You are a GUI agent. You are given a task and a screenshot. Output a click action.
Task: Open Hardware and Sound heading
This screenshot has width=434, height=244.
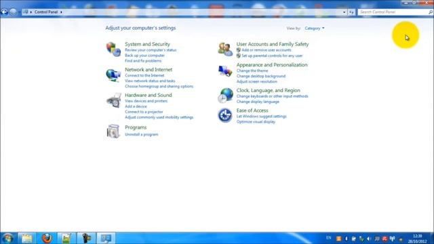point(149,95)
